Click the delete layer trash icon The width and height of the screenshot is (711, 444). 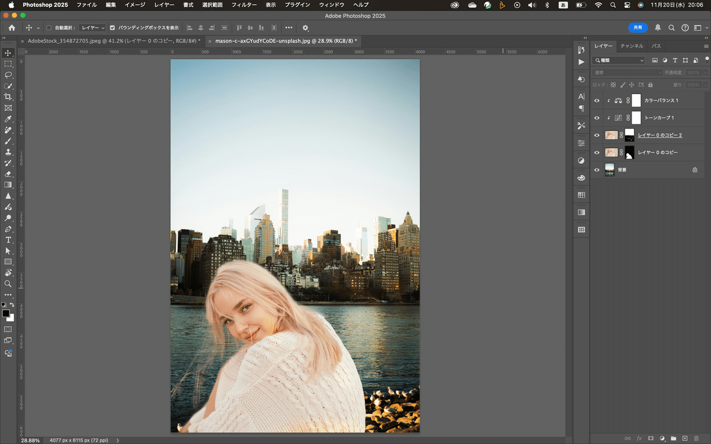click(696, 438)
